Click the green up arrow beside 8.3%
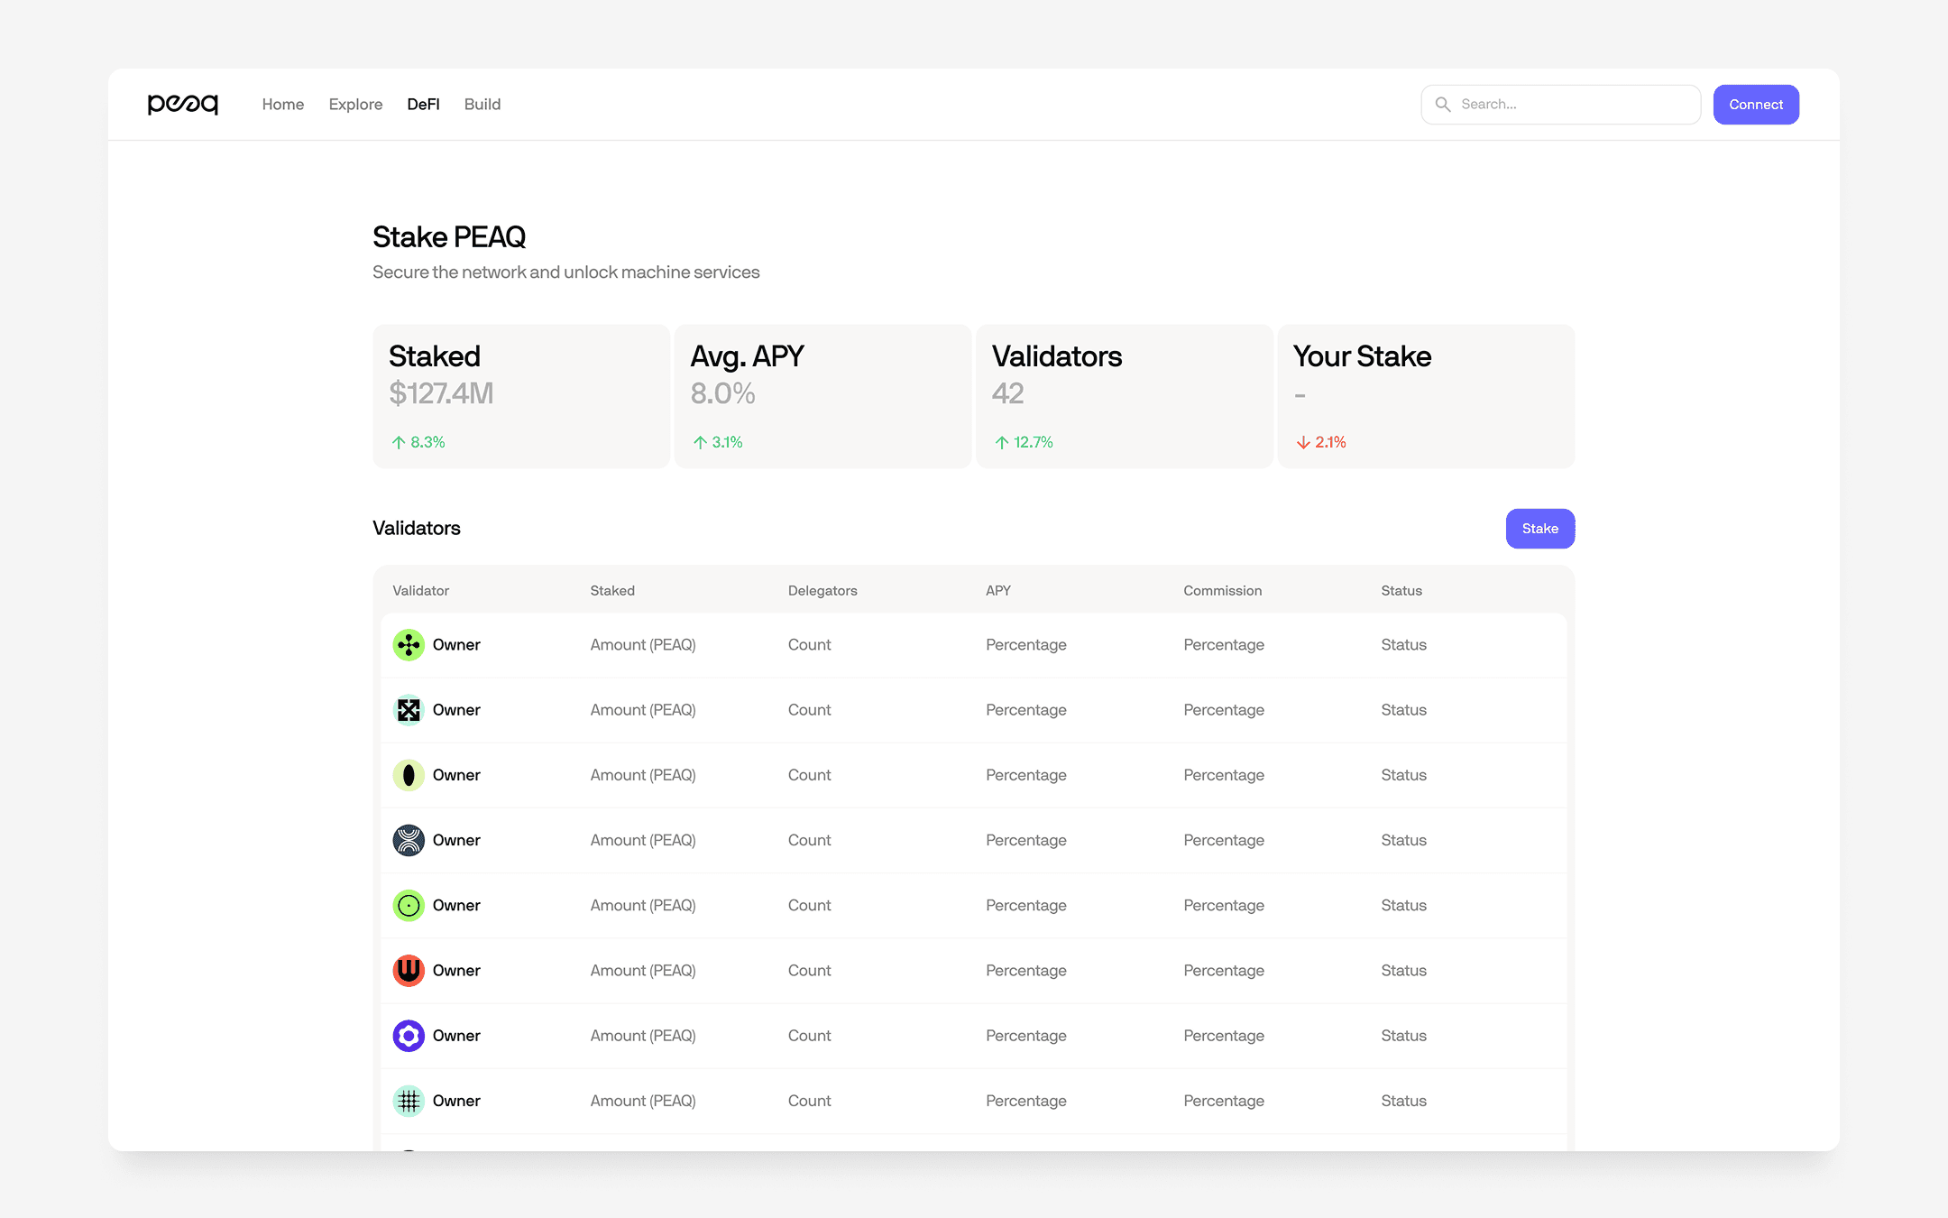The width and height of the screenshot is (1948, 1218). click(x=399, y=442)
